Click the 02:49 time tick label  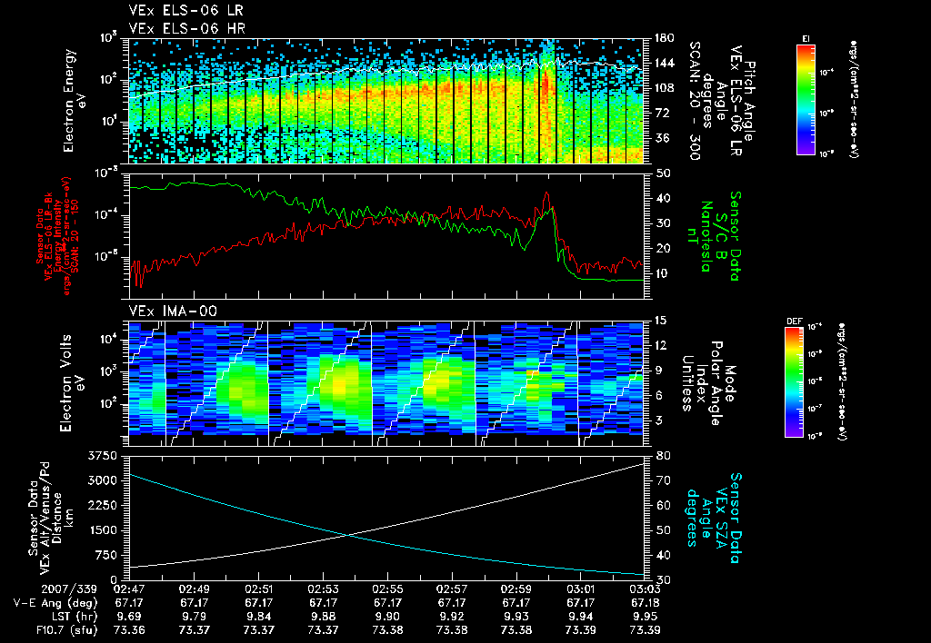coord(194,589)
